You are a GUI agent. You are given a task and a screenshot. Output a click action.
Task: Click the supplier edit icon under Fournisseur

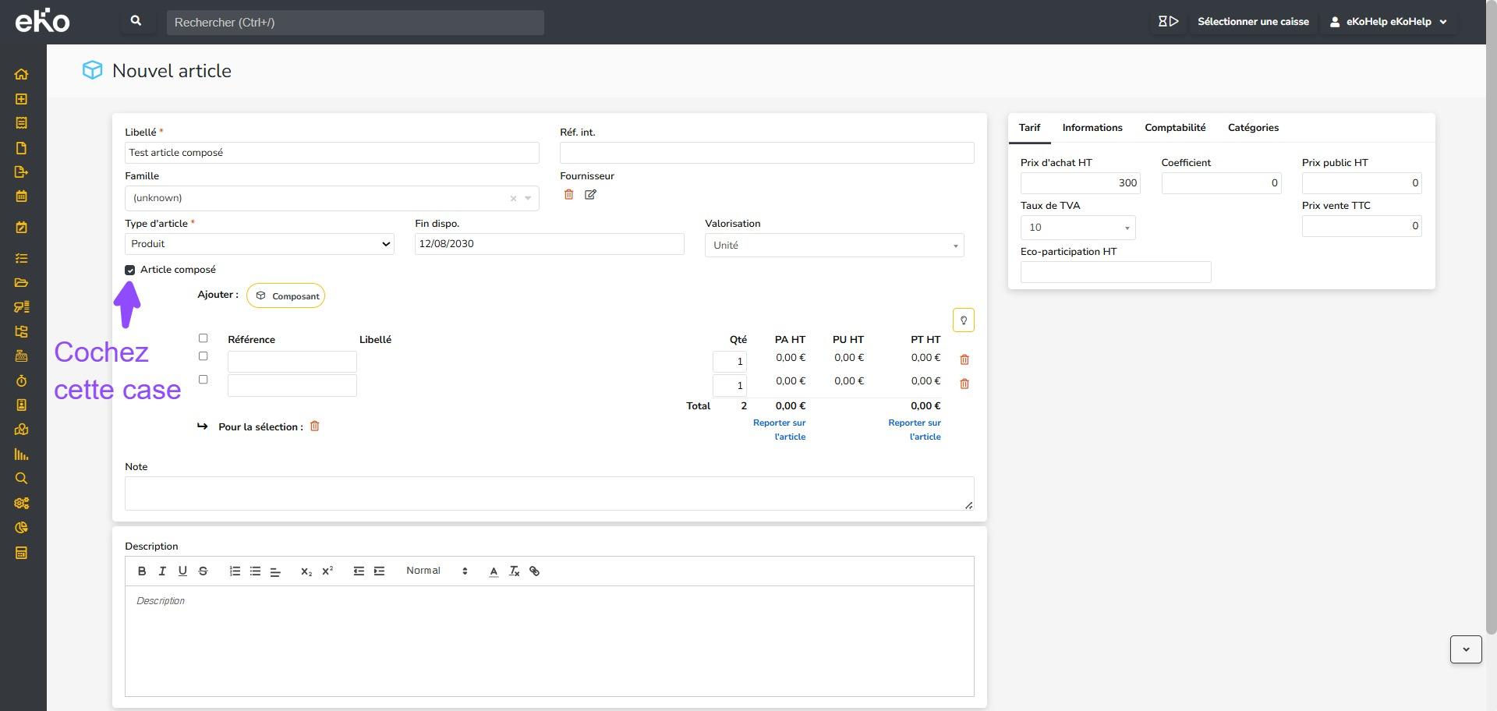590,195
